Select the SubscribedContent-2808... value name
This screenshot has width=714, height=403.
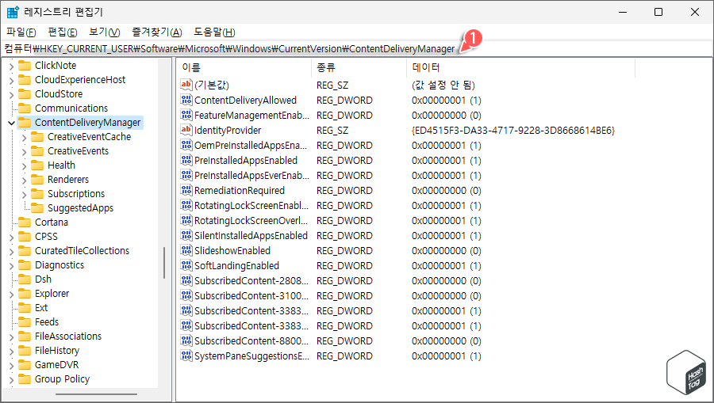coord(251,280)
